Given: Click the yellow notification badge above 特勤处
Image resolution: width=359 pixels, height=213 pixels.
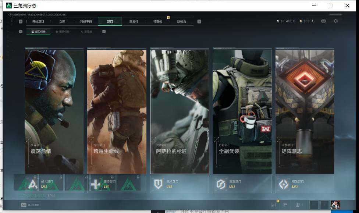Looking at the screenshot, I should tap(168, 17).
